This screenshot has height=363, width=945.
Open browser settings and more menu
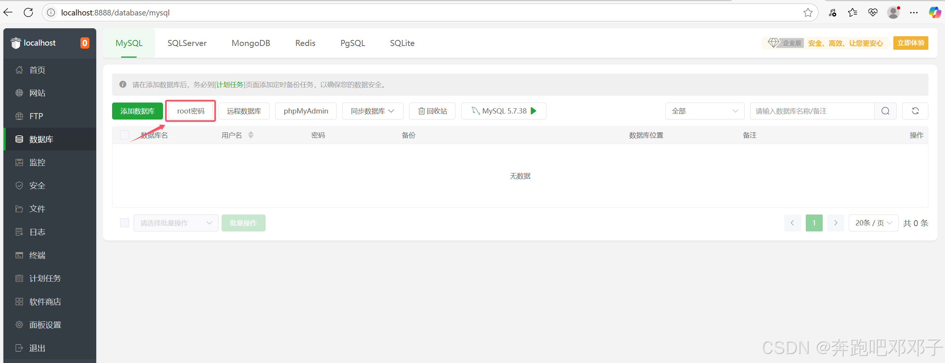(914, 12)
